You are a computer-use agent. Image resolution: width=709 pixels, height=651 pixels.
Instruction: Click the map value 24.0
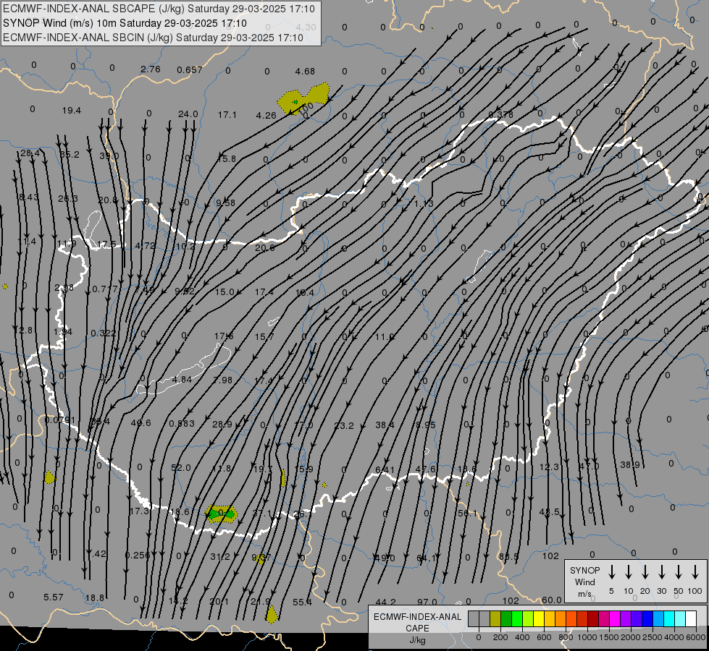(x=188, y=114)
